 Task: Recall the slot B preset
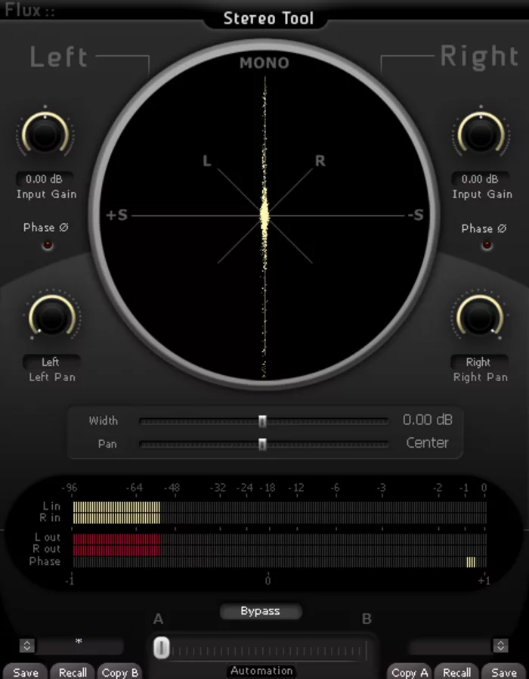(456, 672)
